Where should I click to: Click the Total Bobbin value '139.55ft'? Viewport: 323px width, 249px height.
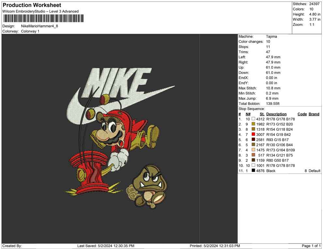point(272,104)
